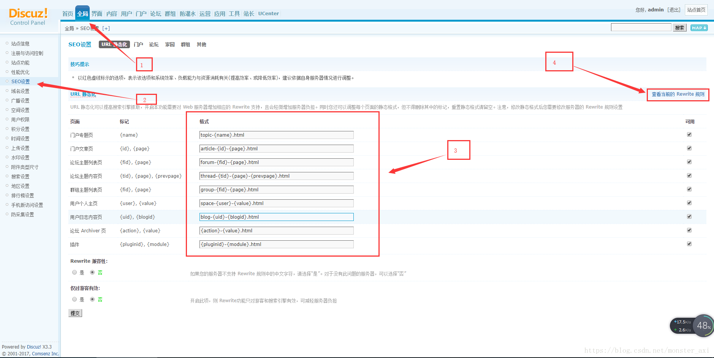
Task: Select 是 for 仅对游客有效
Action: click(74, 299)
